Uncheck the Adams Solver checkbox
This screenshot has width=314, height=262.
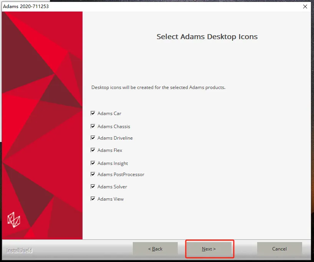click(x=93, y=186)
